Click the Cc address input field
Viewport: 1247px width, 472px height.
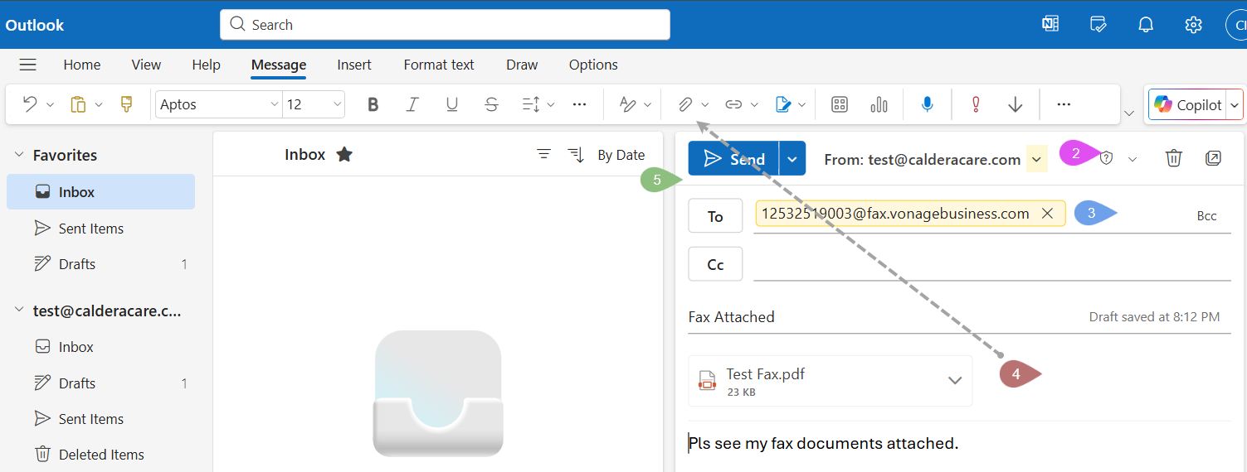[x=991, y=265]
